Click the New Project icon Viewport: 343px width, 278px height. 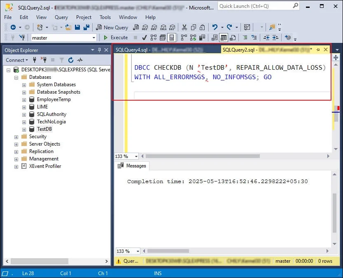pos(40,27)
